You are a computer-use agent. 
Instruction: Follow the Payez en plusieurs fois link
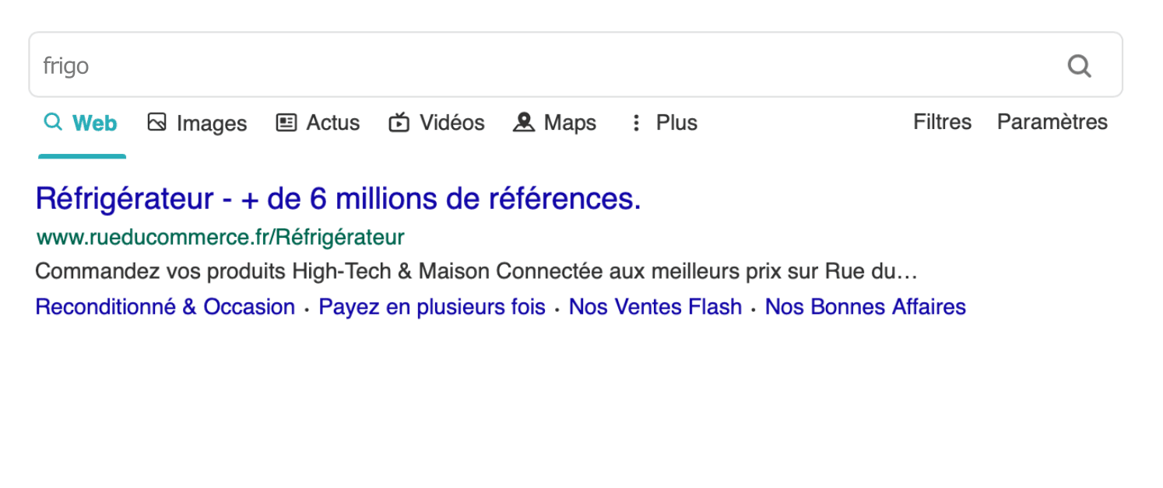pos(432,307)
